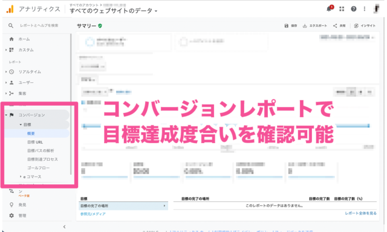Click the カスタム dashboard icon
The image size is (387, 232).
coord(11,50)
